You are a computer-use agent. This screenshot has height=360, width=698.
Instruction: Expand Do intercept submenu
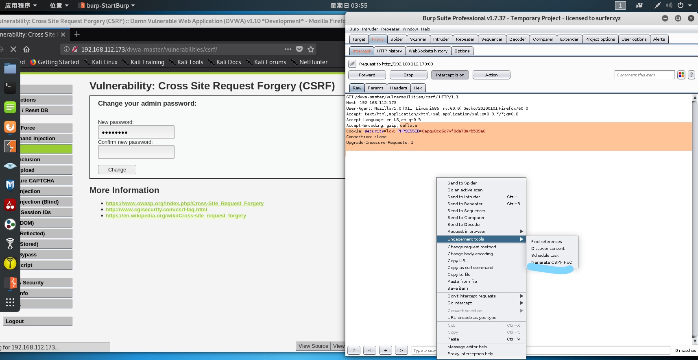481,303
